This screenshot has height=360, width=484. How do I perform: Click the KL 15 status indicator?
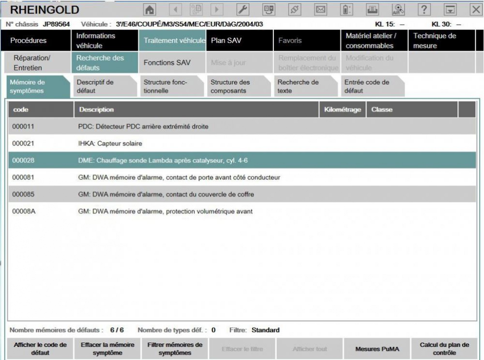click(x=390, y=24)
